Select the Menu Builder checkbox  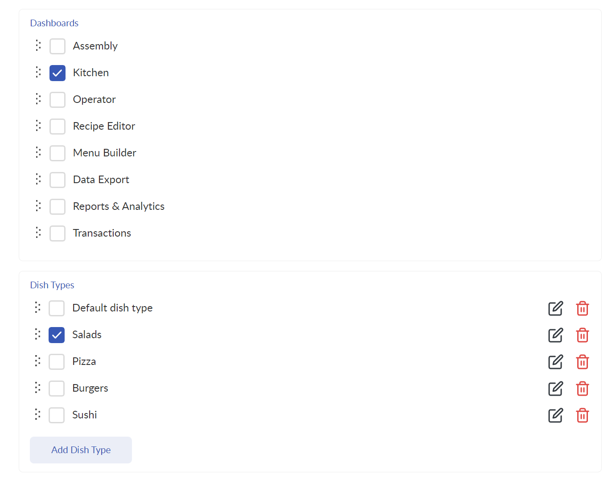(x=57, y=153)
